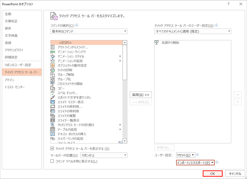Click the アニメーションの追加 icon
Image resolution: width=247 pixels, height=179 pixels.
tap(53, 61)
